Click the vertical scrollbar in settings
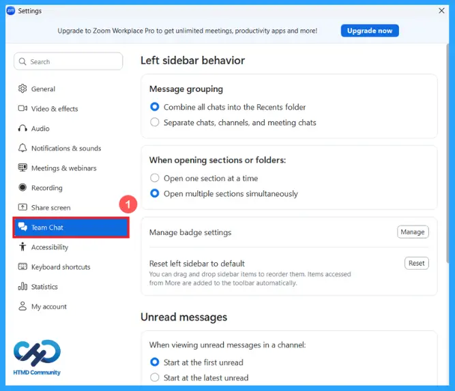The height and width of the screenshot is (391, 455). pyautogui.click(x=447, y=154)
